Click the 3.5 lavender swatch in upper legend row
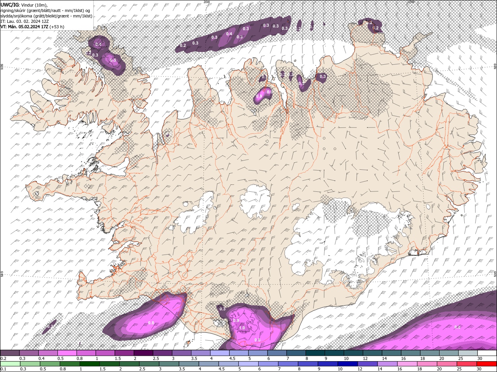The width and height of the screenshot is (497, 372). pos(201,353)
